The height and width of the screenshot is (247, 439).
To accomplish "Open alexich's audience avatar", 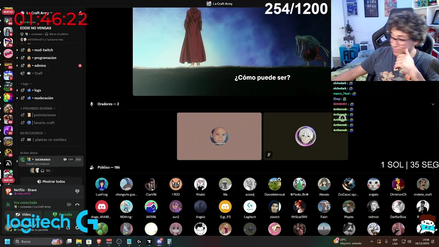I will click(274, 207).
